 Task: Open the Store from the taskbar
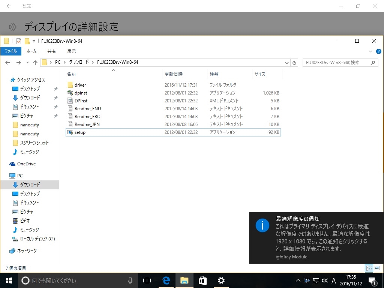[x=202, y=280]
